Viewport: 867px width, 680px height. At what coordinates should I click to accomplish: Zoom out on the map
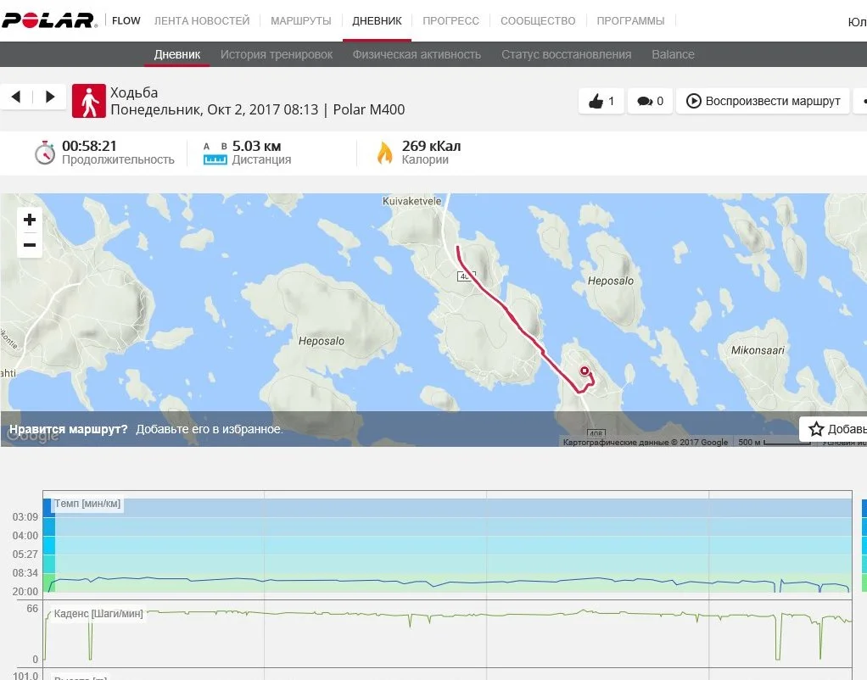30,245
